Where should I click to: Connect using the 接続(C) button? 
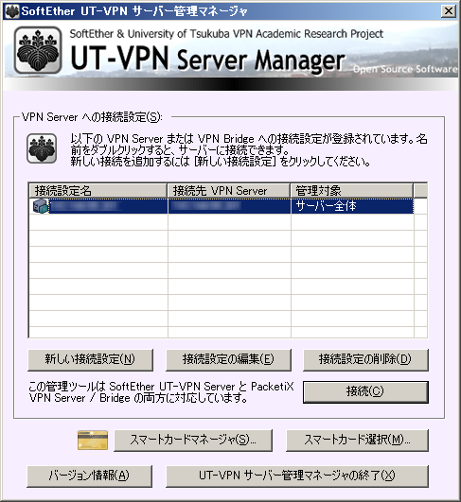point(365,392)
